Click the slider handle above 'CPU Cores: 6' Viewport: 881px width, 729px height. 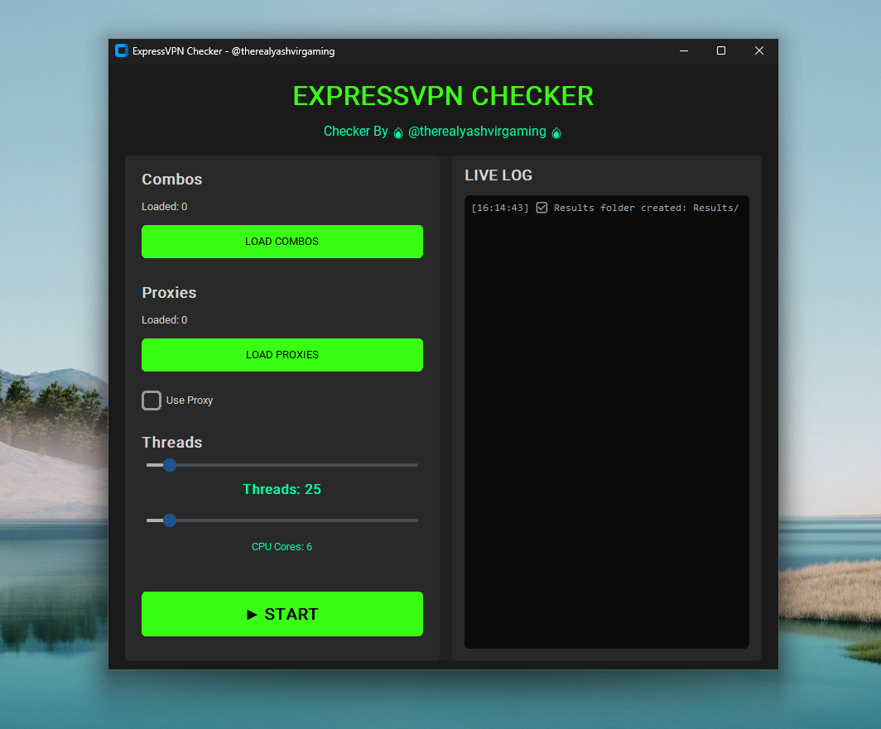[x=170, y=520]
